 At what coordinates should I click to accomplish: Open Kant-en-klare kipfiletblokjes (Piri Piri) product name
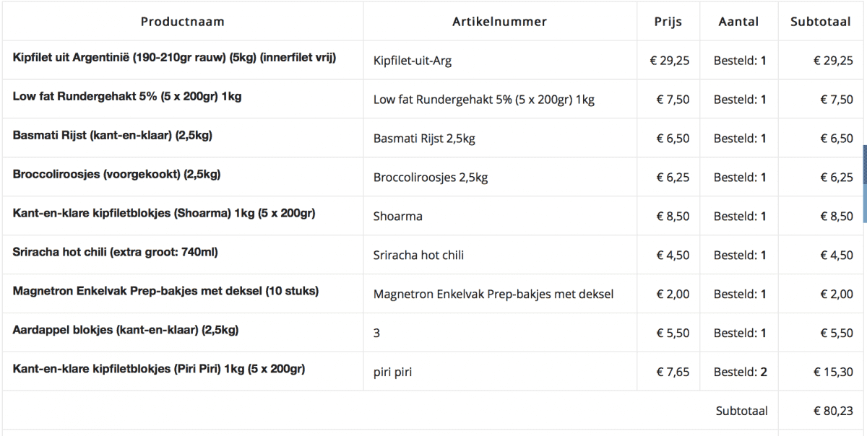click(159, 369)
